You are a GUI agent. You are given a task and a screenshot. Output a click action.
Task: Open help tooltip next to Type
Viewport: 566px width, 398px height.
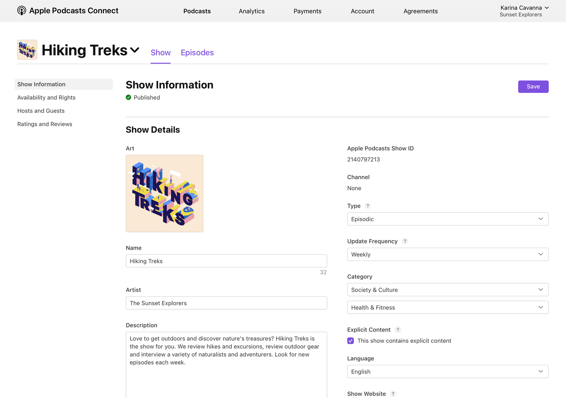click(x=367, y=206)
